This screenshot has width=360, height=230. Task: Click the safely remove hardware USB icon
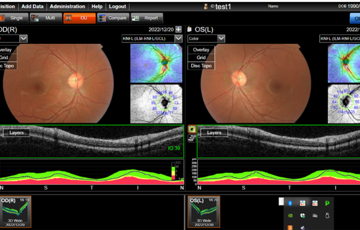coord(327,216)
